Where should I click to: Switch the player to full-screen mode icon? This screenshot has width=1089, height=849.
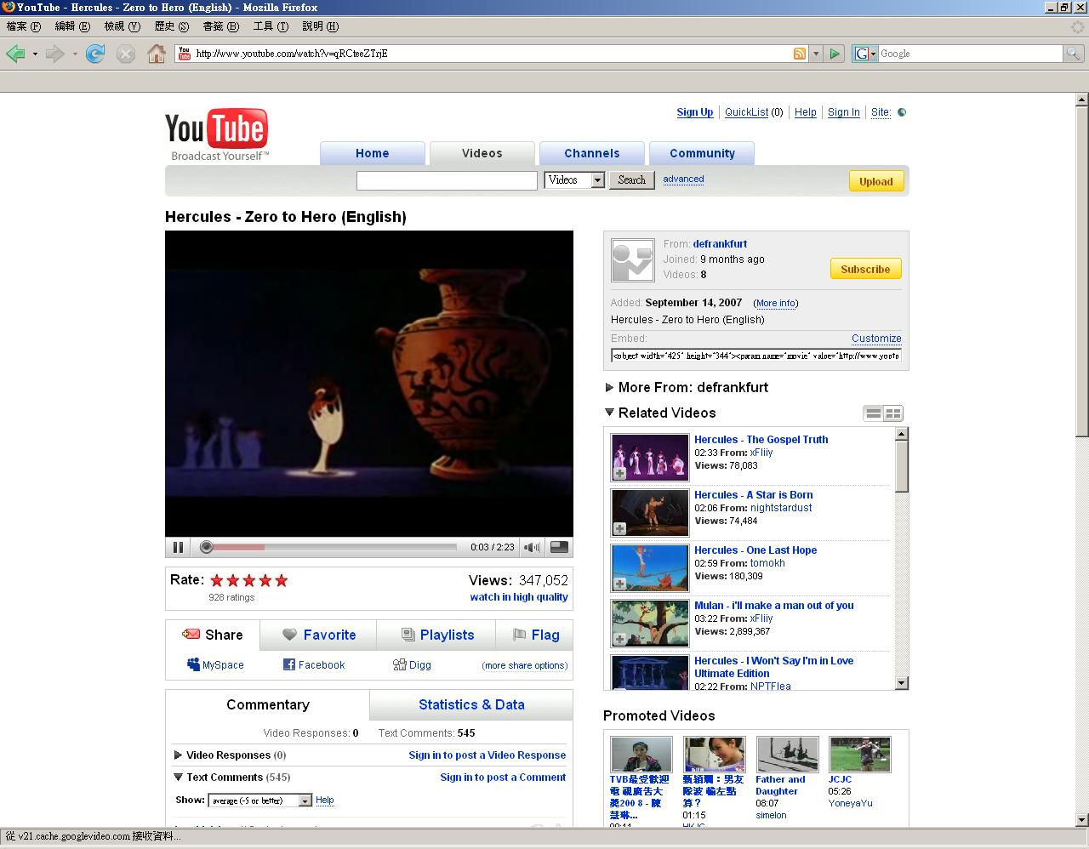[x=559, y=547]
